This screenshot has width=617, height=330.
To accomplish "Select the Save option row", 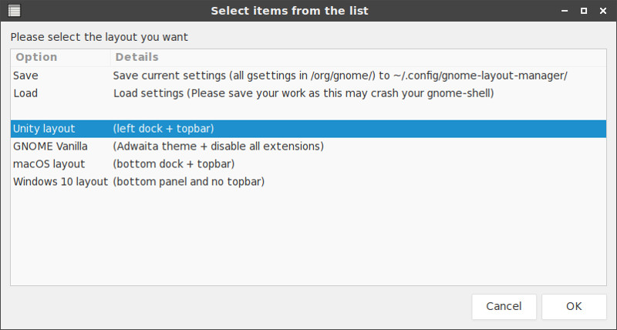I will coord(308,76).
